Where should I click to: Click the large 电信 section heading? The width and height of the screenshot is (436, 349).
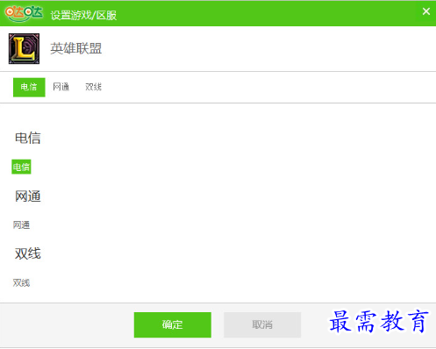pos(28,138)
